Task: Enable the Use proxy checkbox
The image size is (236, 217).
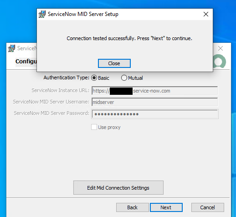Action: coord(94,127)
